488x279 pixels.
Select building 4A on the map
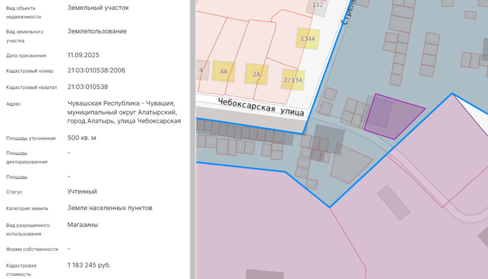pos(223,71)
